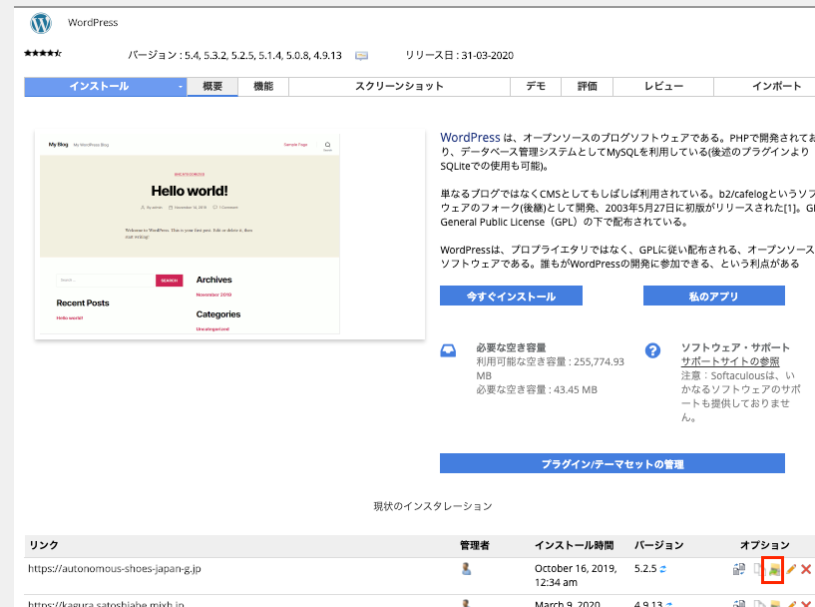Image resolution: width=815 pixels, height=607 pixels.
Task: Switch to the 機能 tab
Action: [x=263, y=87]
